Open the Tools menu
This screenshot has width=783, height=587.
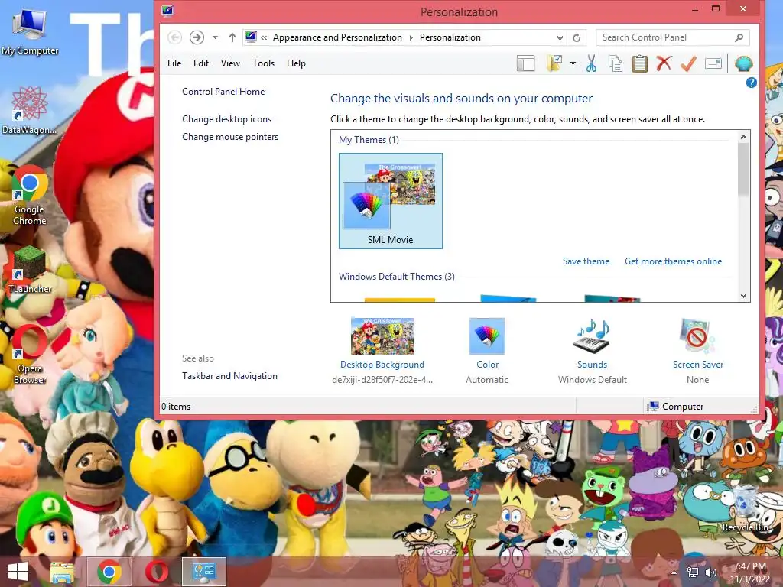pyautogui.click(x=263, y=63)
